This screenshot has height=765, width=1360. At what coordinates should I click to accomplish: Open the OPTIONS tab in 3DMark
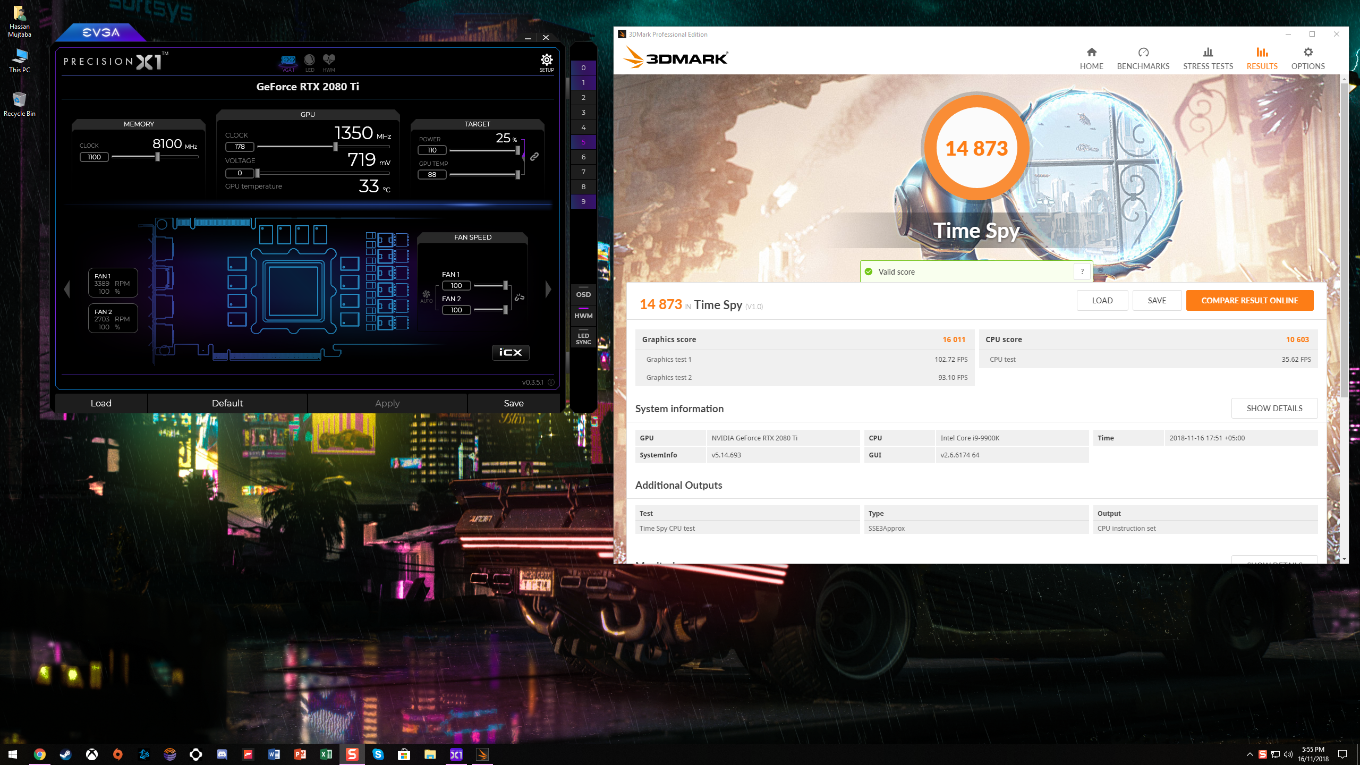coord(1308,58)
